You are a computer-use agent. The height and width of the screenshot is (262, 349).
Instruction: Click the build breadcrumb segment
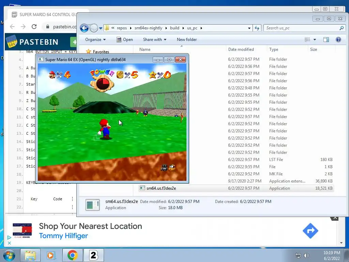pos(174,28)
